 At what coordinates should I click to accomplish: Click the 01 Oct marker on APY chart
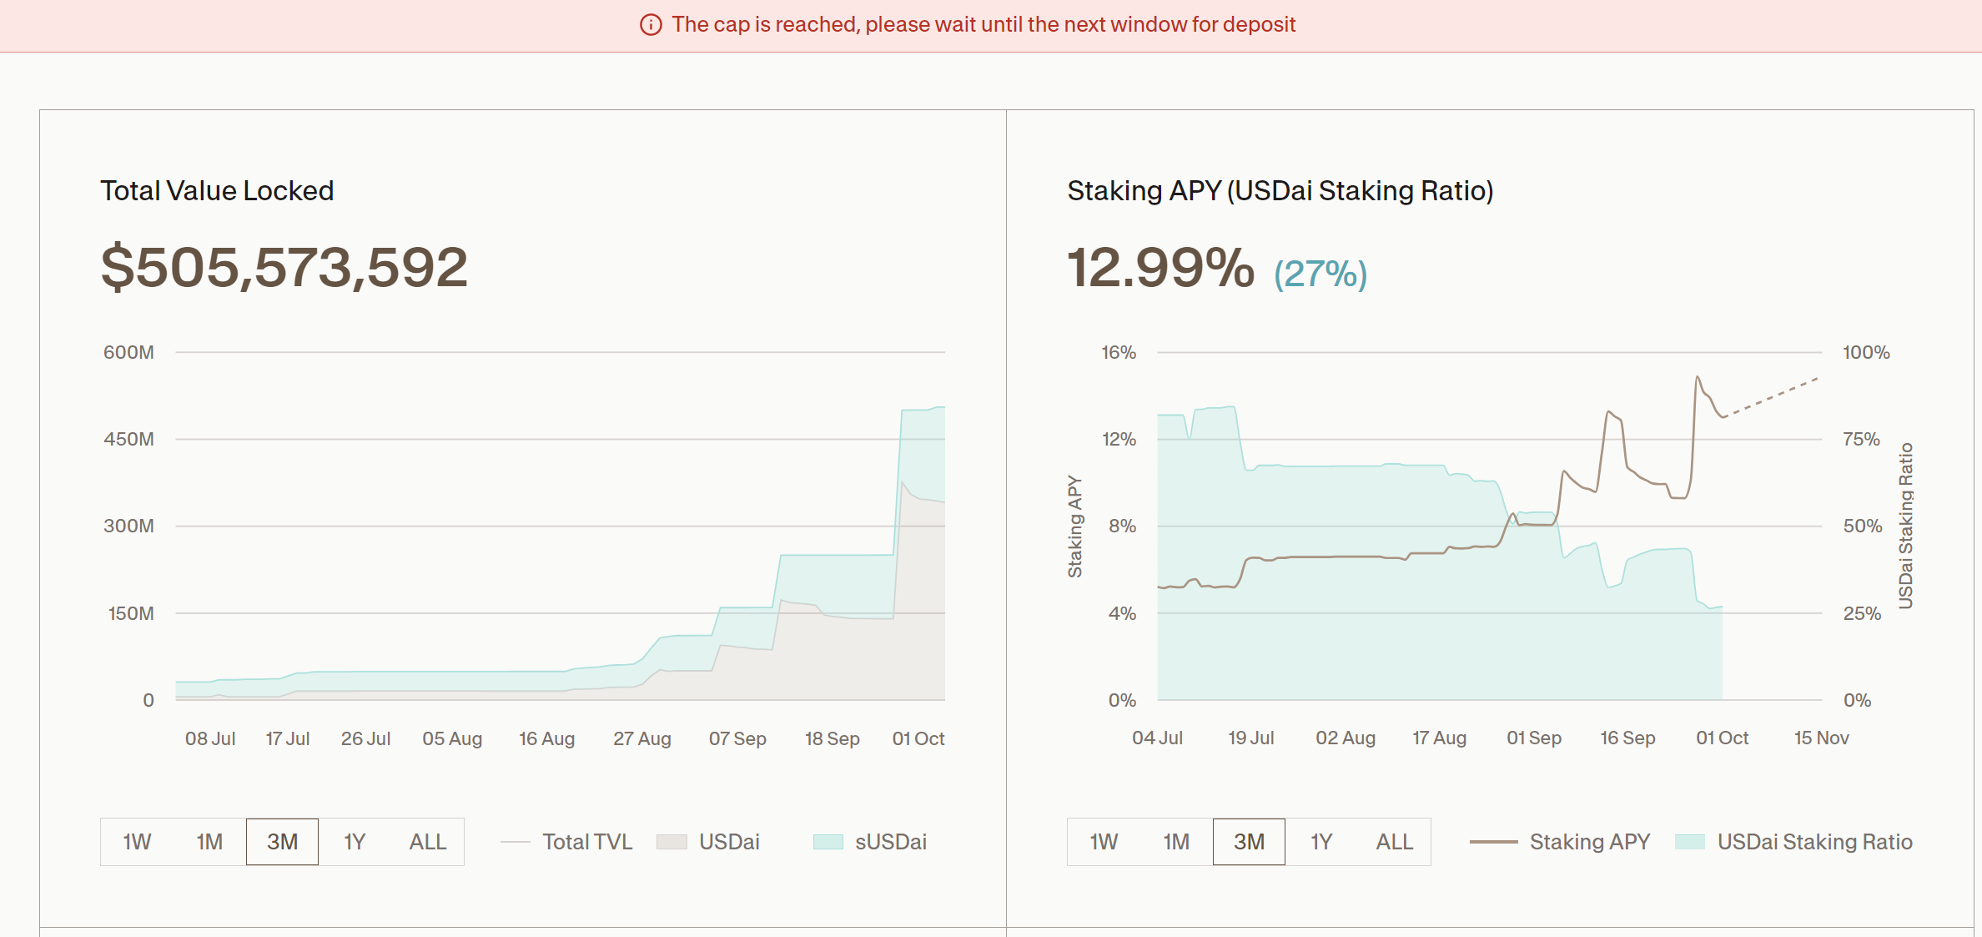(x=1722, y=738)
